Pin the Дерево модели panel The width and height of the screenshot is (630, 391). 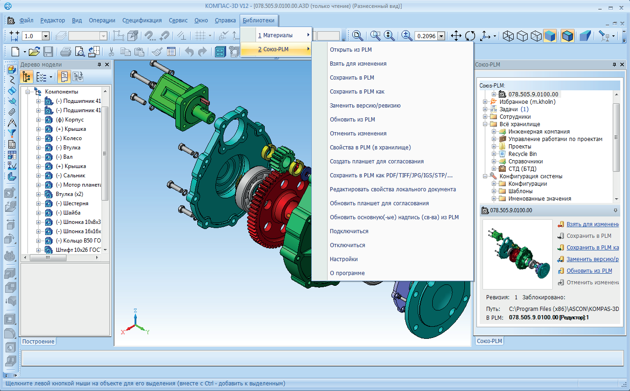(99, 65)
